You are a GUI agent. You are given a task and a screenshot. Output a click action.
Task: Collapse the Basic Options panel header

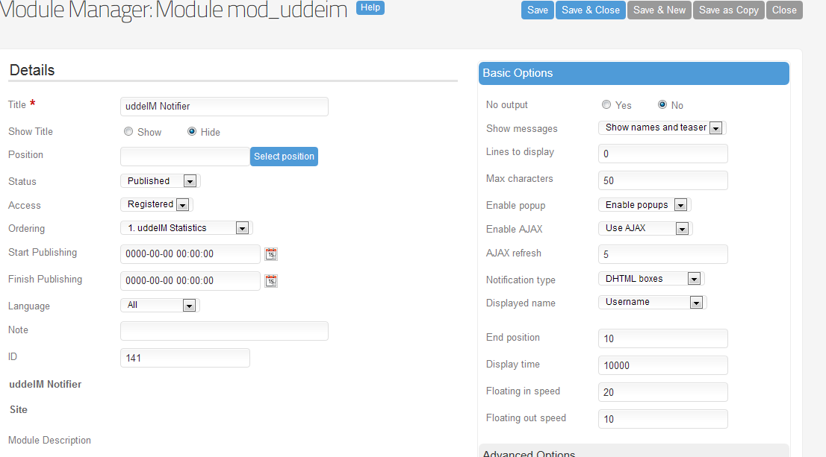(634, 73)
